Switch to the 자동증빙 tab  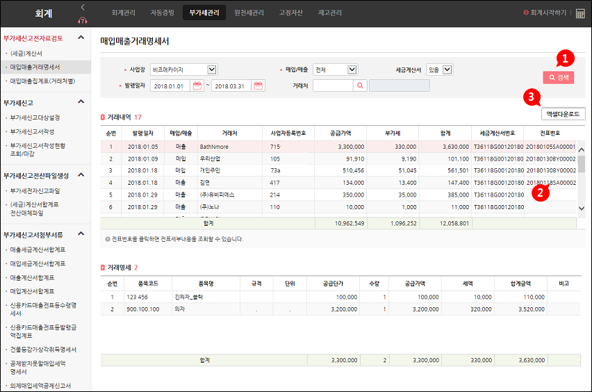(163, 13)
